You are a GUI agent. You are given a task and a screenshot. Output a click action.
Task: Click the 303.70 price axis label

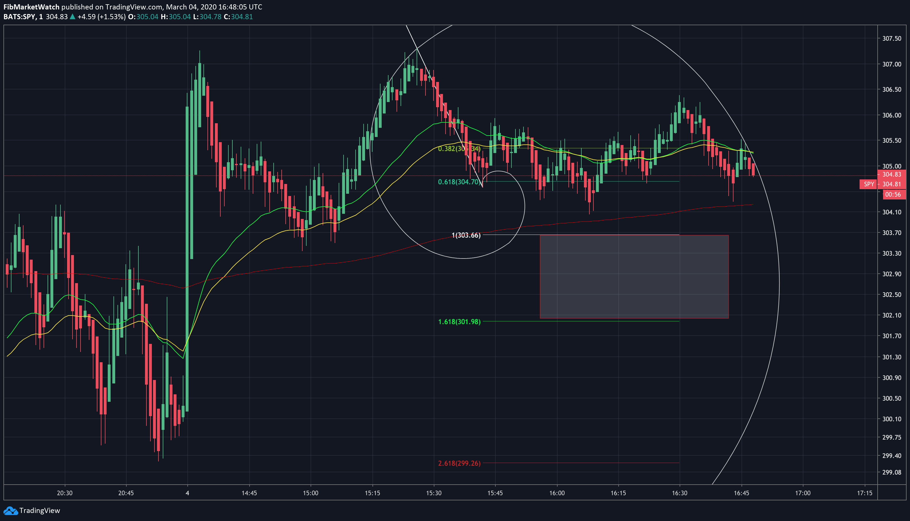[x=891, y=233]
